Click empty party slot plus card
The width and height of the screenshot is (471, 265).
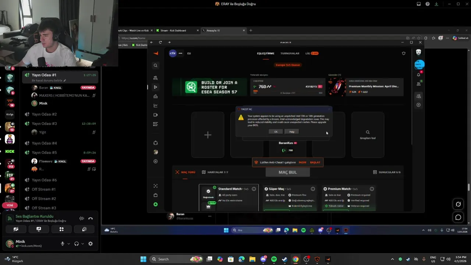[x=208, y=135]
